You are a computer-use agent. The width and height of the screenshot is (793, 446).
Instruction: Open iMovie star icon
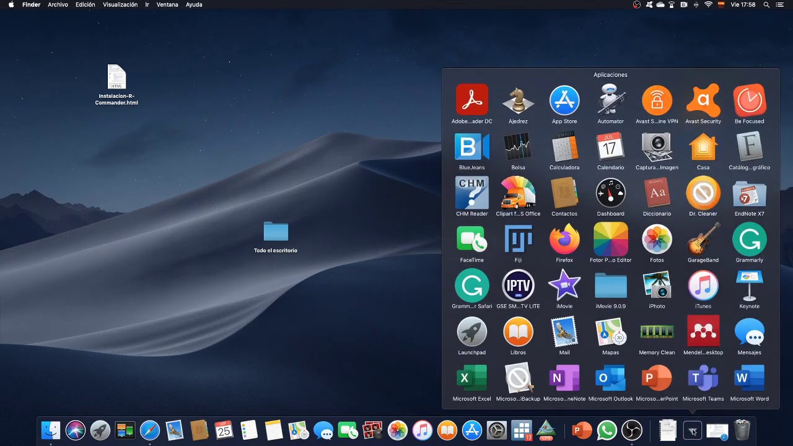click(x=564, y=285)
